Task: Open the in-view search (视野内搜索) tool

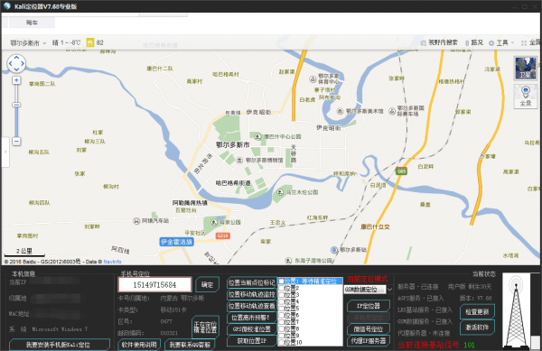Action: 439,42
